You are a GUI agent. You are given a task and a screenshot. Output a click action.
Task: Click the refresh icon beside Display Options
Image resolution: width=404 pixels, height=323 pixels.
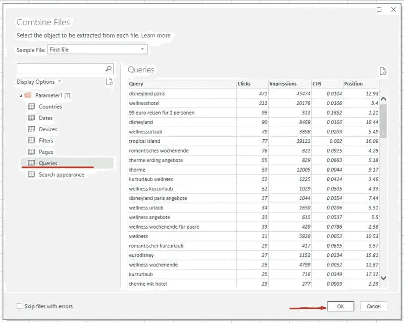click(x=109, y=82)
